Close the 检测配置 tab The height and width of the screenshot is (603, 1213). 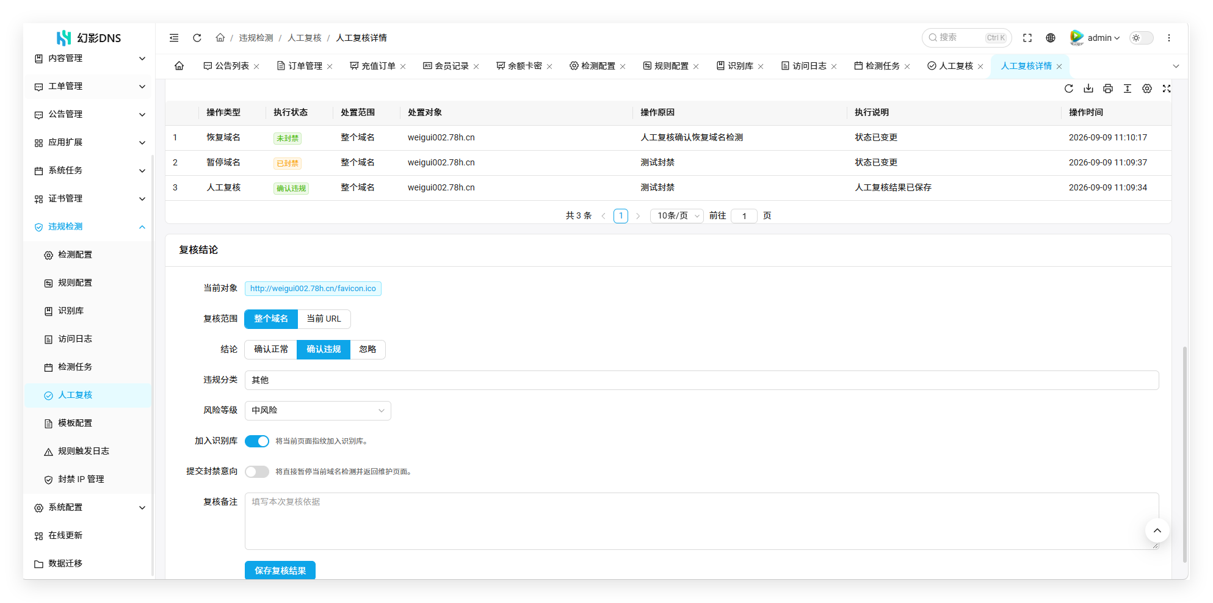pos(623,67)
